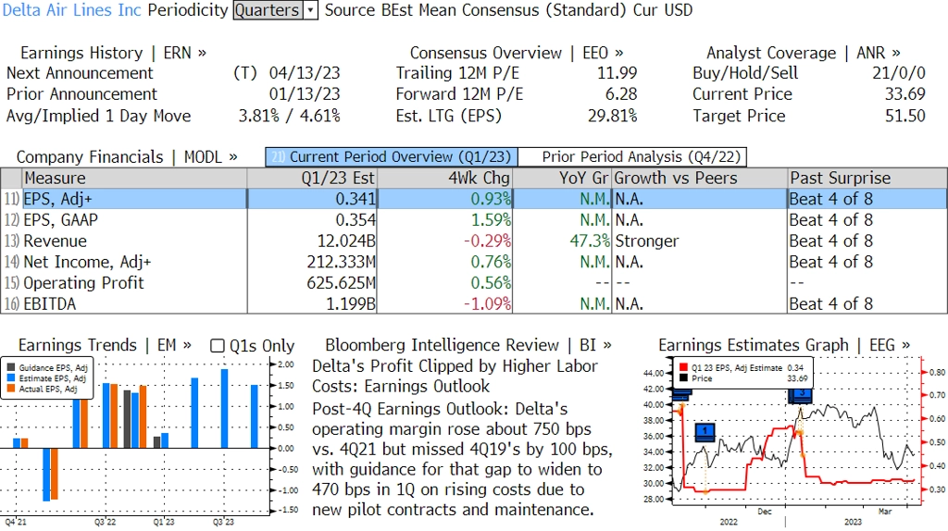This screenshot has height=531, width=948.
Task: Click the Est. LTG (EPS) value 29.81%
Action: click(x=613, y=116)
